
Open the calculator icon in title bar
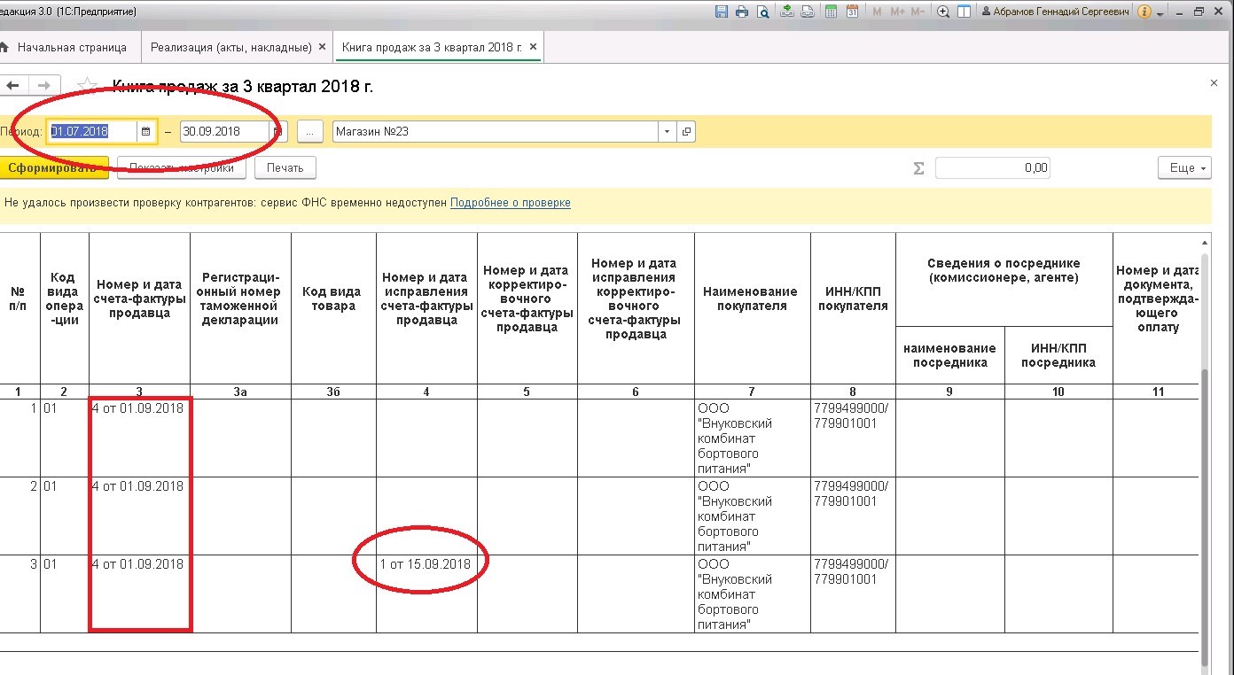point(831,12)
